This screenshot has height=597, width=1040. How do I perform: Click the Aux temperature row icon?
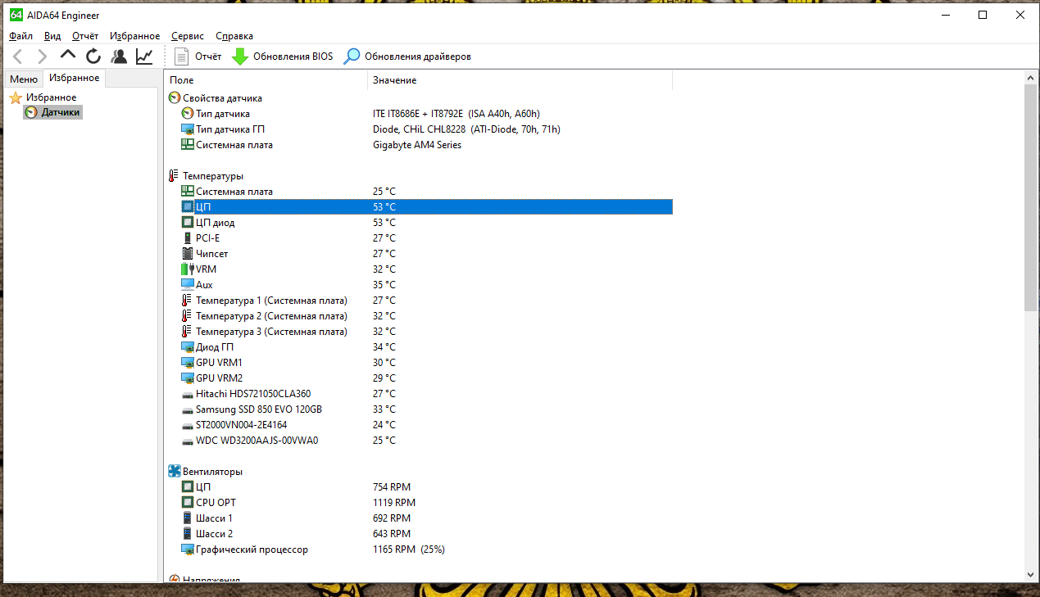pos(188,285)
